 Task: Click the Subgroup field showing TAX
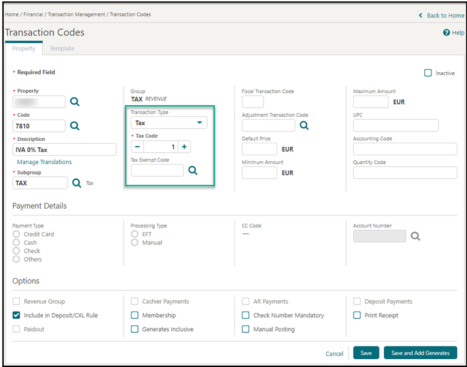(40, 183)
